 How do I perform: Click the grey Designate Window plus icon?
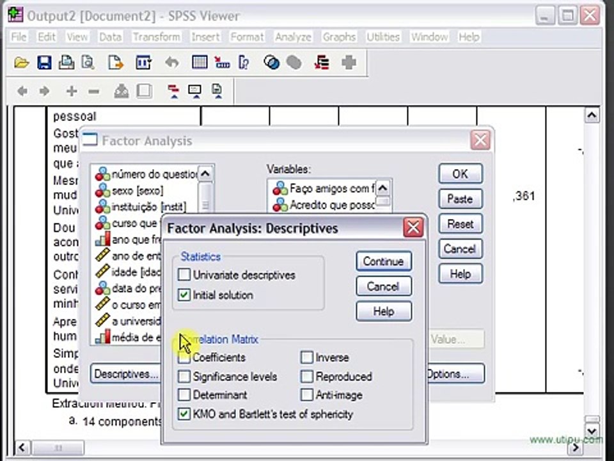[x=349, y=63]
